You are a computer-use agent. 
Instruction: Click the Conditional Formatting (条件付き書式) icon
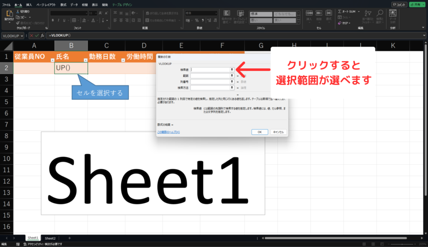click(227, 13)
